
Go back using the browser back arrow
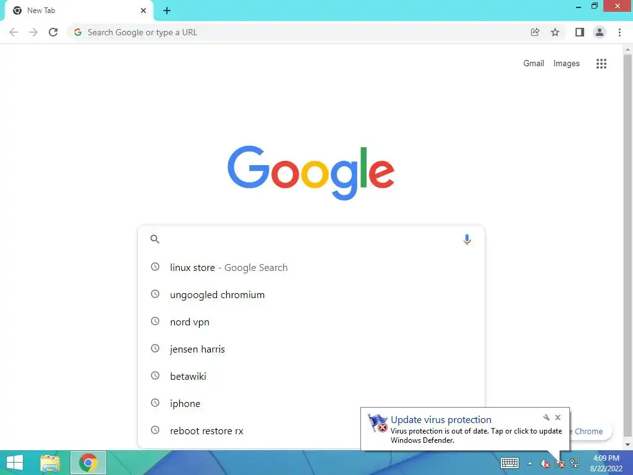point(14,32)
